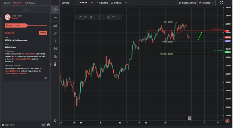Click the red notification bell icon

pyautogui.click(x=227, y=121)
